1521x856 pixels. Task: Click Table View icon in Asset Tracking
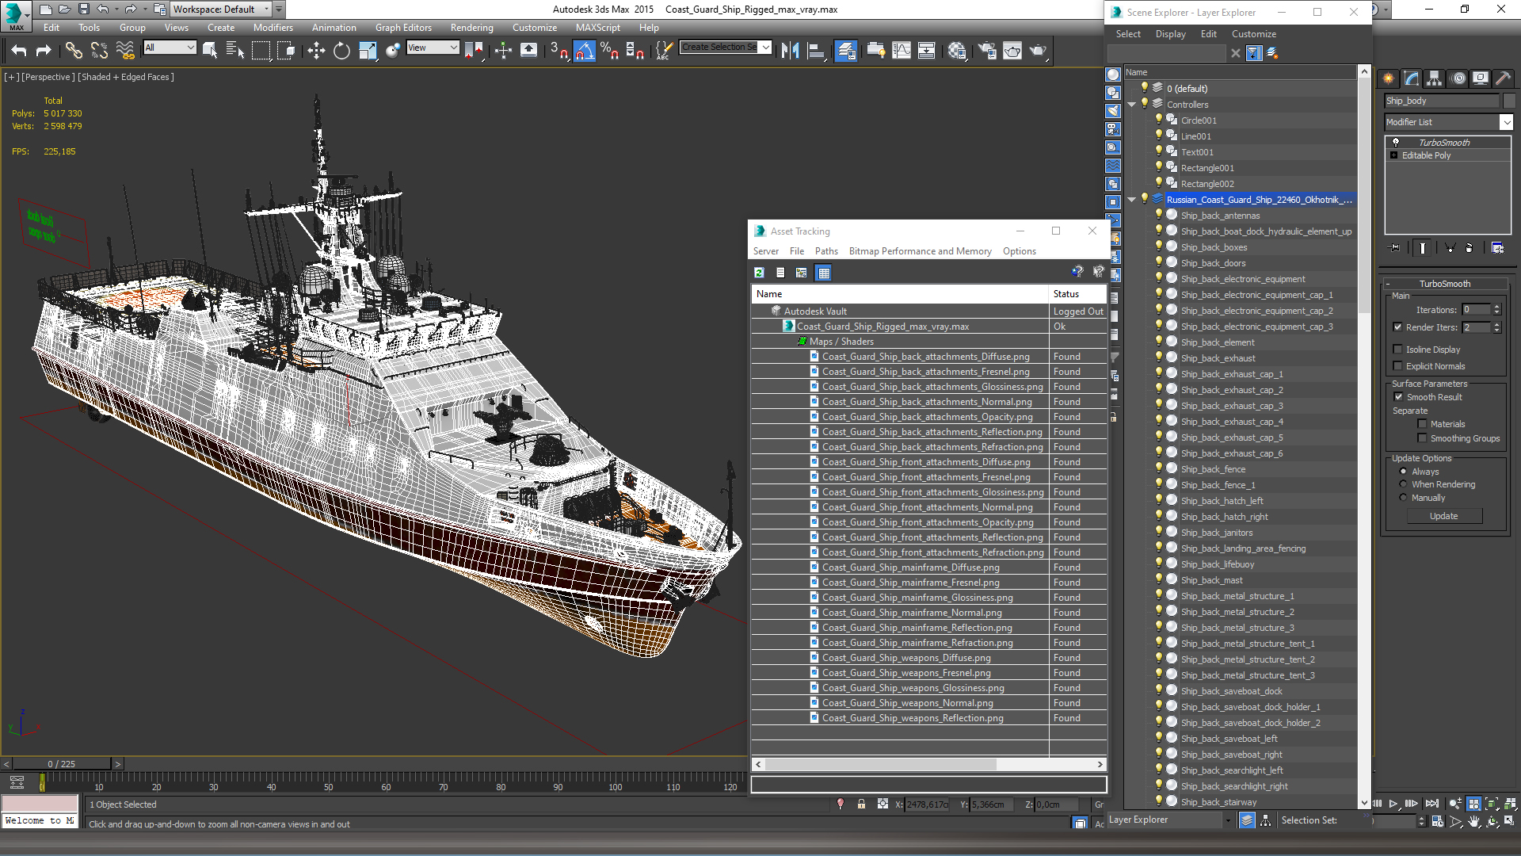pos(824,273)
